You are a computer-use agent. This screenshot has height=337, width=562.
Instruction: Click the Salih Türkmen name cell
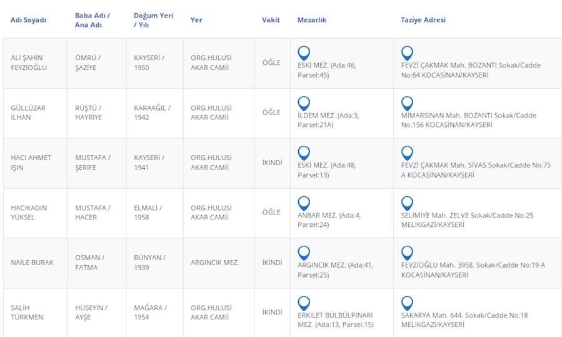(x=27, y=313)
